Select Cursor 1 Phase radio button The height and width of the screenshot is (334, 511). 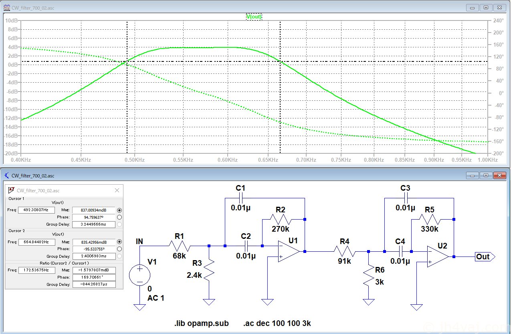click(119, 217)
